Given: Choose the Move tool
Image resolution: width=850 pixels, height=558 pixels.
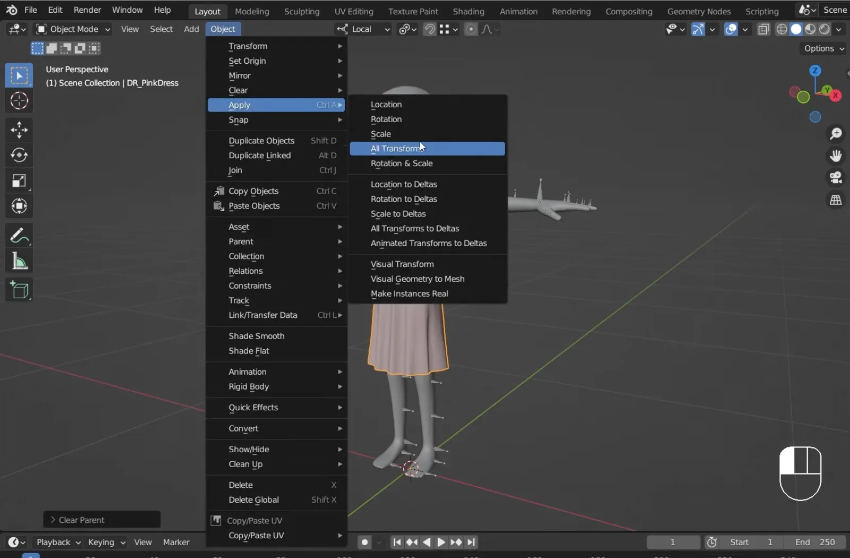Looking at the screenshot, I should tap(19, 129).
